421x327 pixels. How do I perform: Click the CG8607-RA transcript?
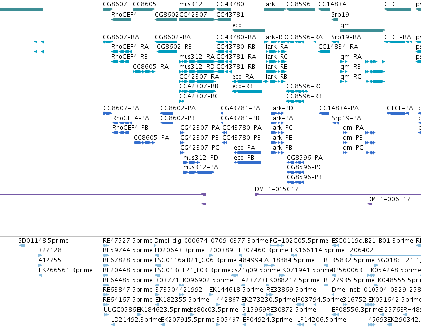click(108, 42)
